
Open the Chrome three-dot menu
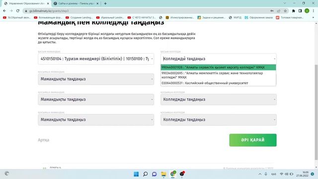[x=314, y=11]
